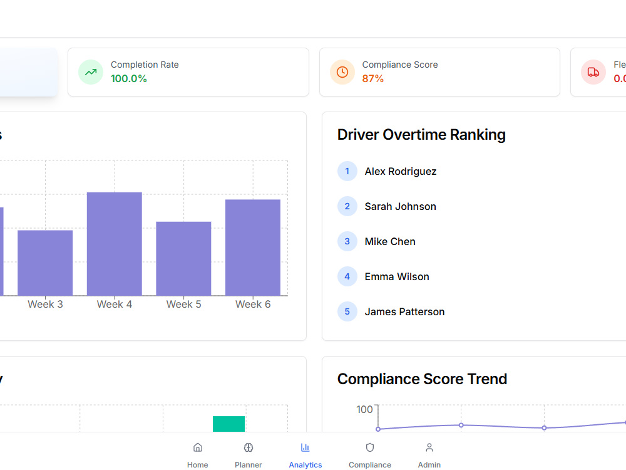626x470 pixels.
Task: Click the Compliance shield icon
Action: [x=370, y=447]
